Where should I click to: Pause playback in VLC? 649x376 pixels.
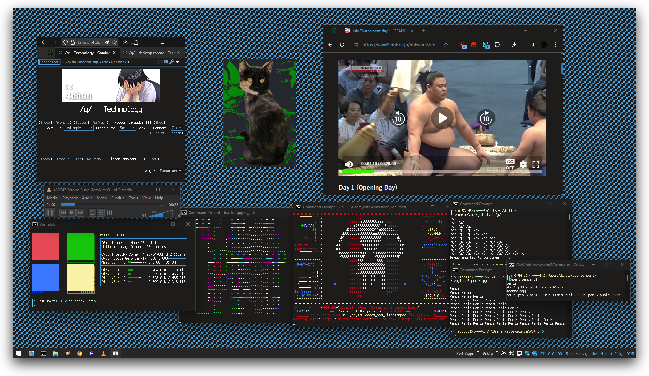[50, 213]
